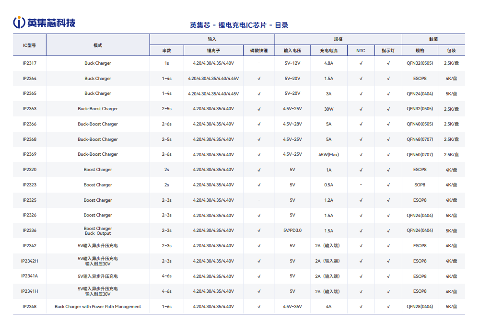Click the '模式' column header
The width and height of the screenshot is (479, 322).
pos(98,45)
